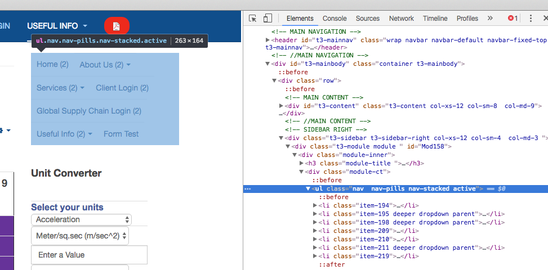The height and width of the screenshot is (270, 548).
Task: Expand the USEFUL INFO navigation menu
Action: 57,26
